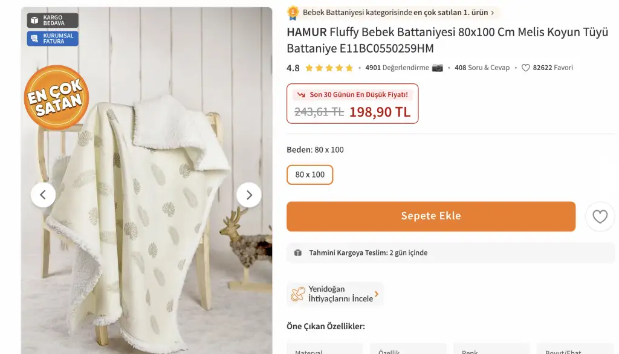Screen dimensions: 619x354
Task: Click the bestseller medal badge icon
Action: click(293, 12)
